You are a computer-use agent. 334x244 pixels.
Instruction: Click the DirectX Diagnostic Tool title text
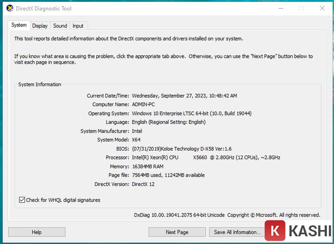click(44, 9)
